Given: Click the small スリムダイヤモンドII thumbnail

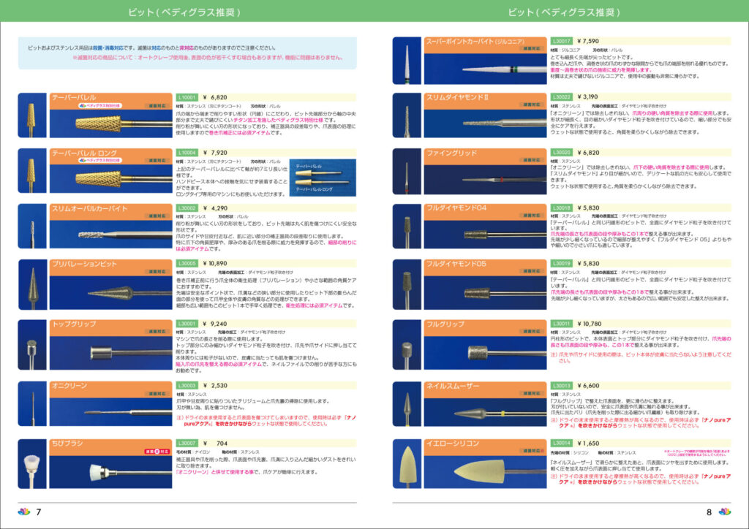Looking at the screenshot, I should pyautogui.click(x=407, y=115).
